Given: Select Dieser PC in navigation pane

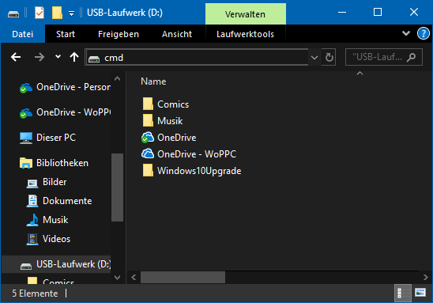Looking at the screenshot, I should tap(47, 138).
